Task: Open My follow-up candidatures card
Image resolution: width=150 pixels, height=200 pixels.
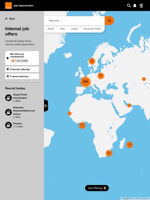Action: click(22, 58)
